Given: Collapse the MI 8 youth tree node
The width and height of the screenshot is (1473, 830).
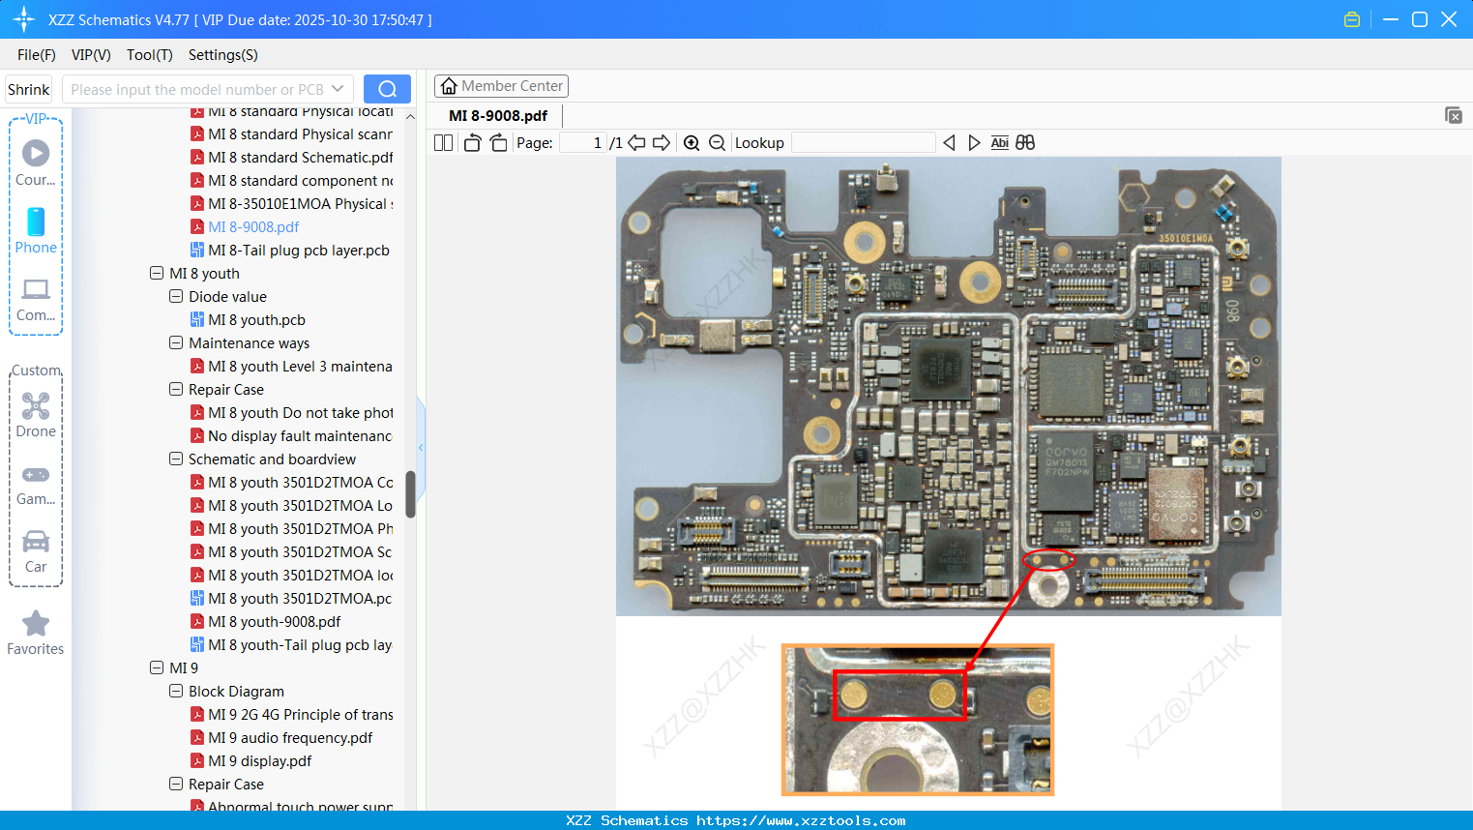Looking at the screenshot, I should [x=157, y=274].
